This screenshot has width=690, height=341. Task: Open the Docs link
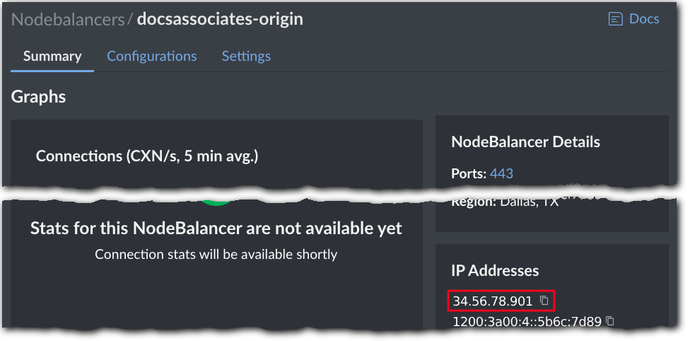pos(643,19)
